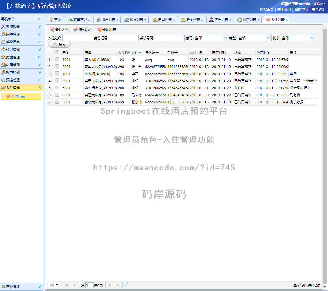Click the 搜索 search button
The height and width of the screenshot is (291, 328).
(59, 44)
